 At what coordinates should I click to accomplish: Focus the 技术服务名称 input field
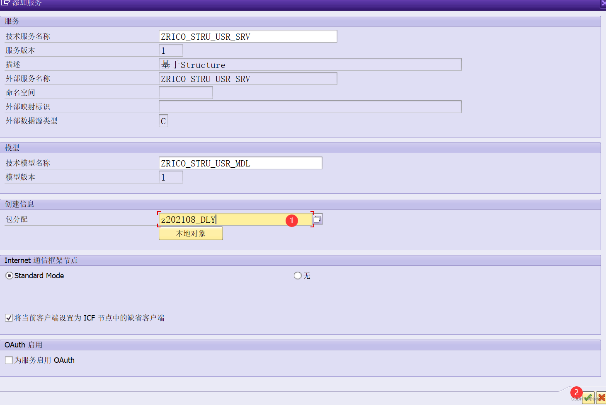[x=248, y=36]
